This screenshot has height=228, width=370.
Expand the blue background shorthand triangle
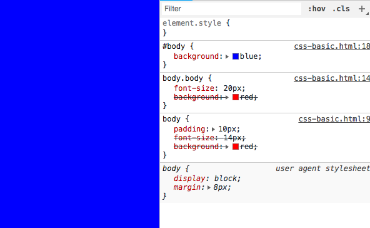tap(227, 56)
